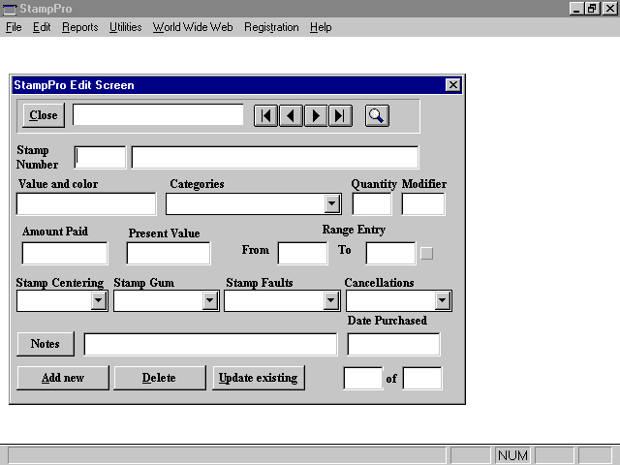This screenshot has width=620, height=465.
Task: Expand the Stamp Gum dropdown list
Action: point(210,301)
